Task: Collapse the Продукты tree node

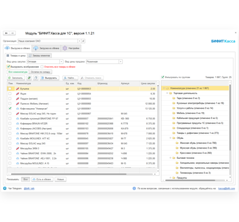Action: (x=170, y=178)
